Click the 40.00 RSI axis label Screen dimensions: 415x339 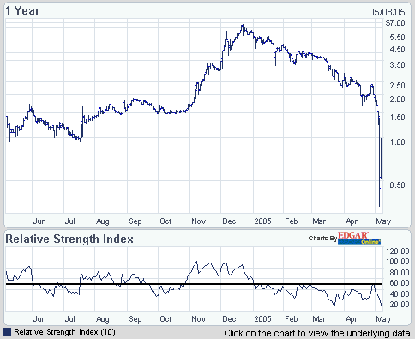[x=400, y=294]
